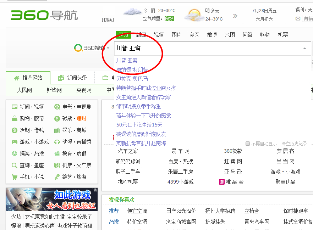This screenshot has width=313, height=230.
Task: Click the newspaper icon on 新闻头条 tab
Action: pyautogui.click(x=61, y=78)
